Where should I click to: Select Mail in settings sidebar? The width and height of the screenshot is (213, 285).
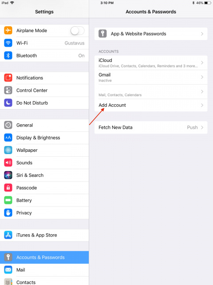[x=44, y=270]
